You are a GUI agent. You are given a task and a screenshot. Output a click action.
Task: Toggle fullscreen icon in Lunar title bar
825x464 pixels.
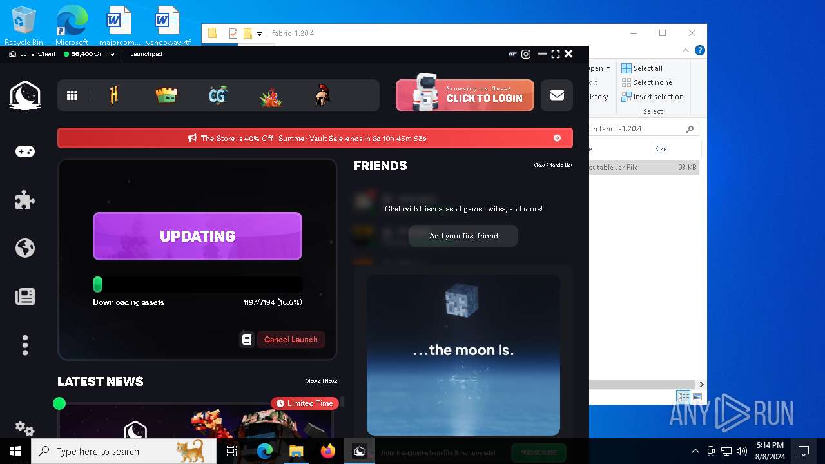(556, 54)
